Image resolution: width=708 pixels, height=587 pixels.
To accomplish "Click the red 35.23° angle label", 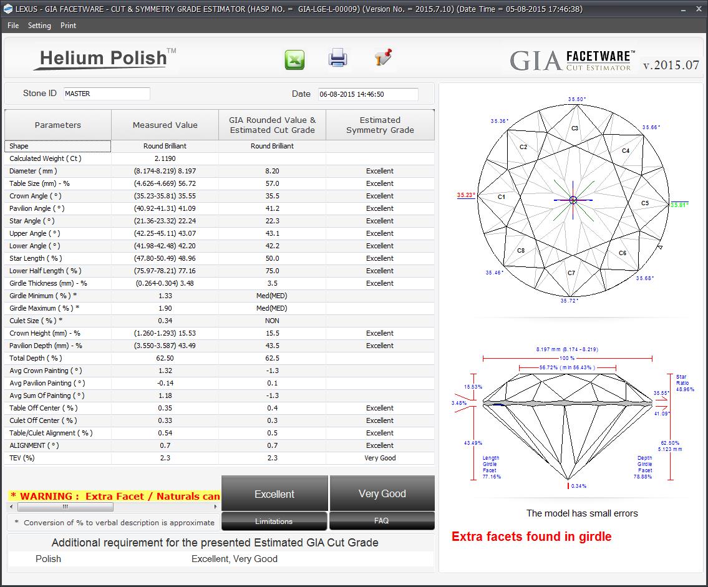I will tap(465, 195).
